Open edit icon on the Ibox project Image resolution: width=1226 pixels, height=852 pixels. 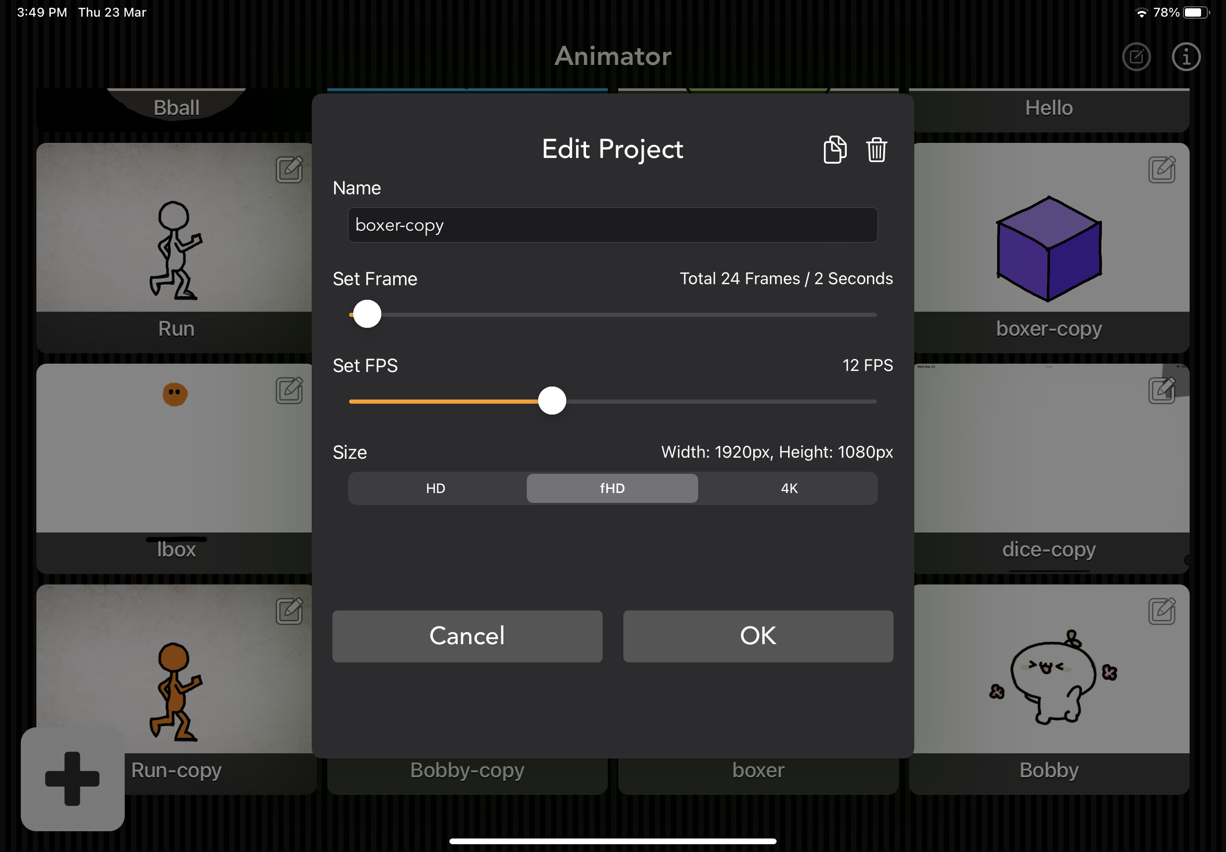coord(289,390)
